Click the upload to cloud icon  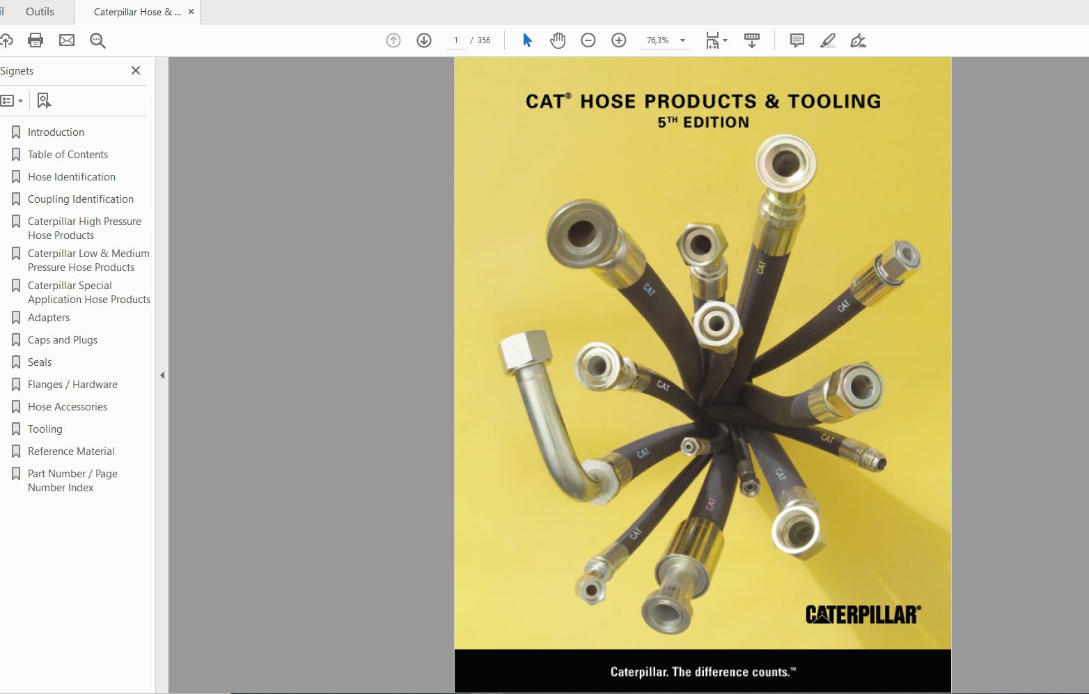point(6,40)
